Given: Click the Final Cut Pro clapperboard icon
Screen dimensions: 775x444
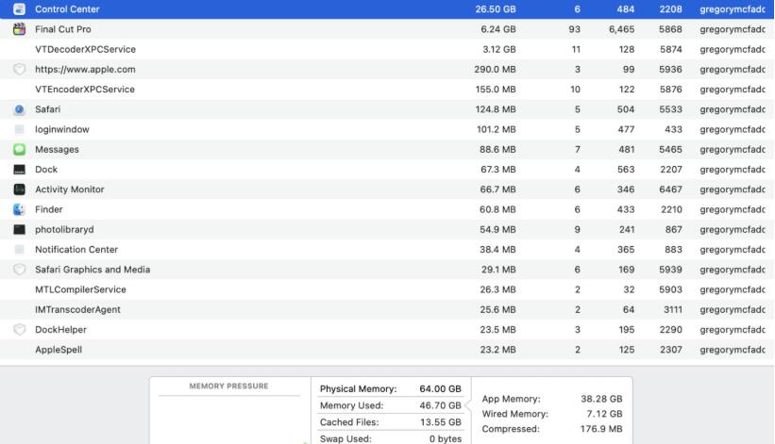Looking at the screenshot, I should click(x=19, y=29).
